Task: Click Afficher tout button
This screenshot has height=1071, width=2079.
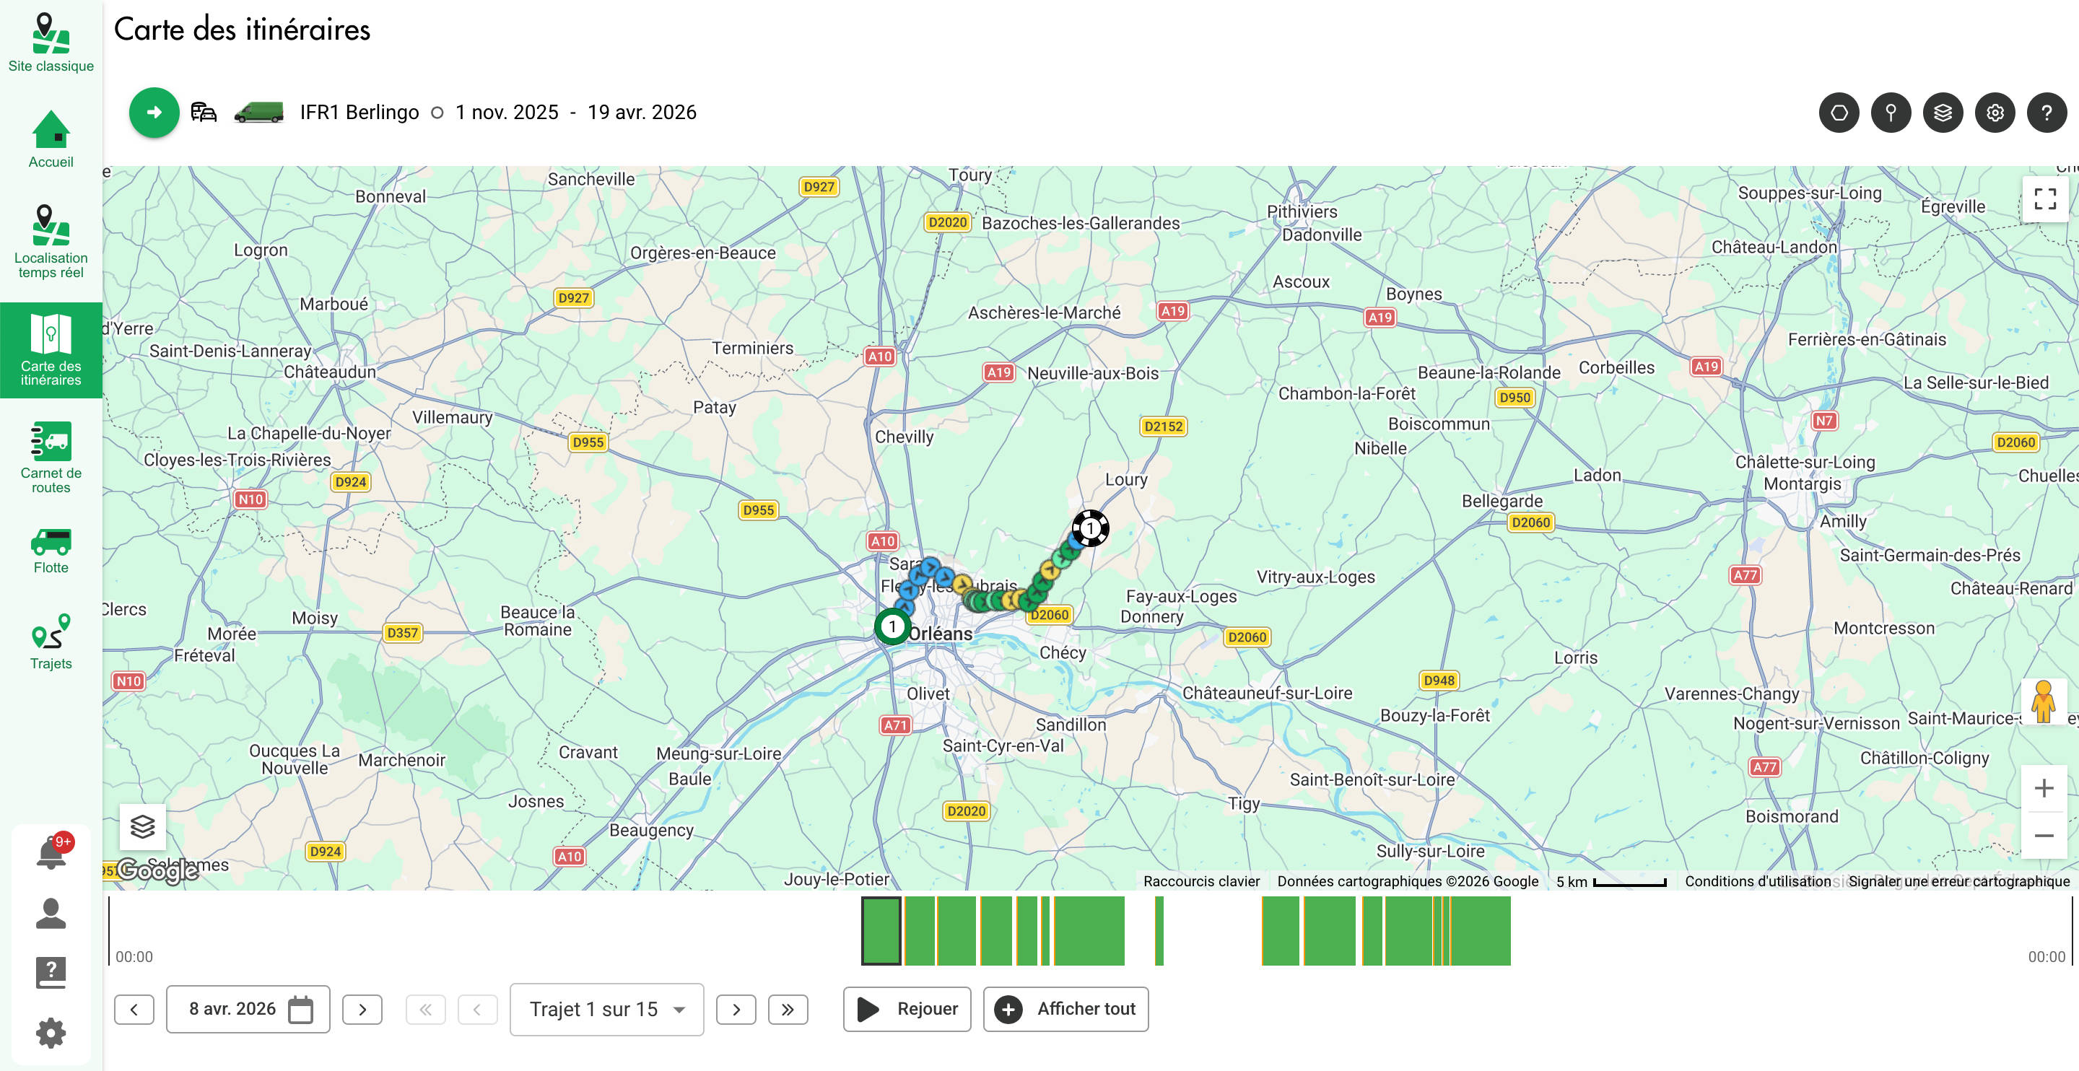Action: click(x=1065, y=1009)
